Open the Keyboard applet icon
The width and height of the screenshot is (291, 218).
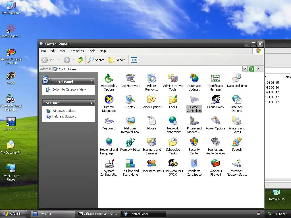tap(109, 123)
